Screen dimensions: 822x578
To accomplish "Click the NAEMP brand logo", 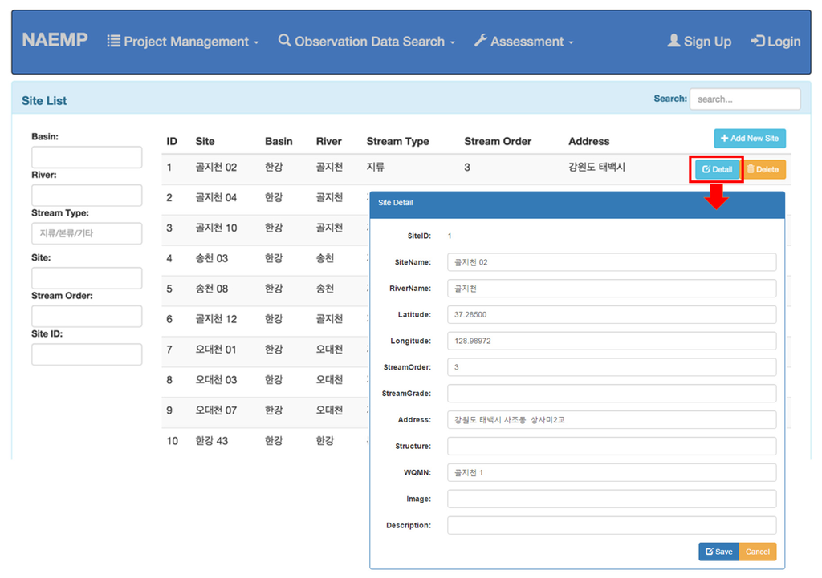I will click(55, 41).
